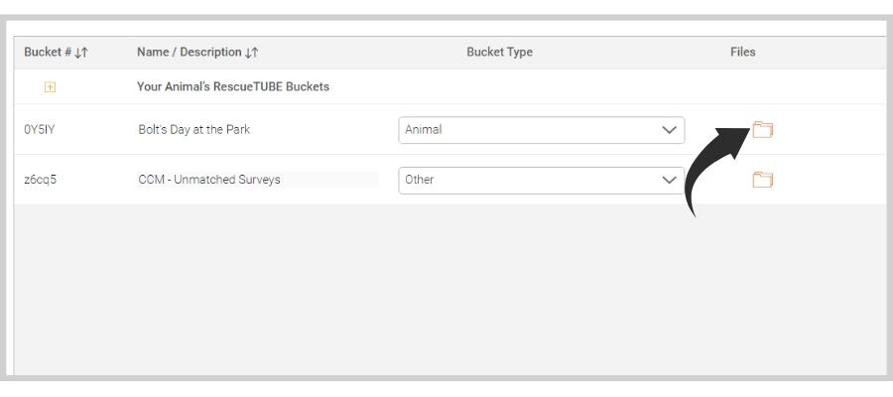893x397 pixels.
Task: Open the files folder for Bolt's Day at the Park
Action: point(763,130)
